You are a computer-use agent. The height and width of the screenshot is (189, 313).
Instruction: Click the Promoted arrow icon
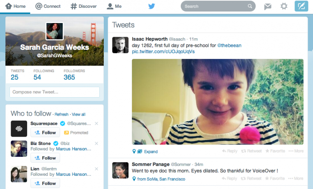pyautogui.click(x=66, y=133)
